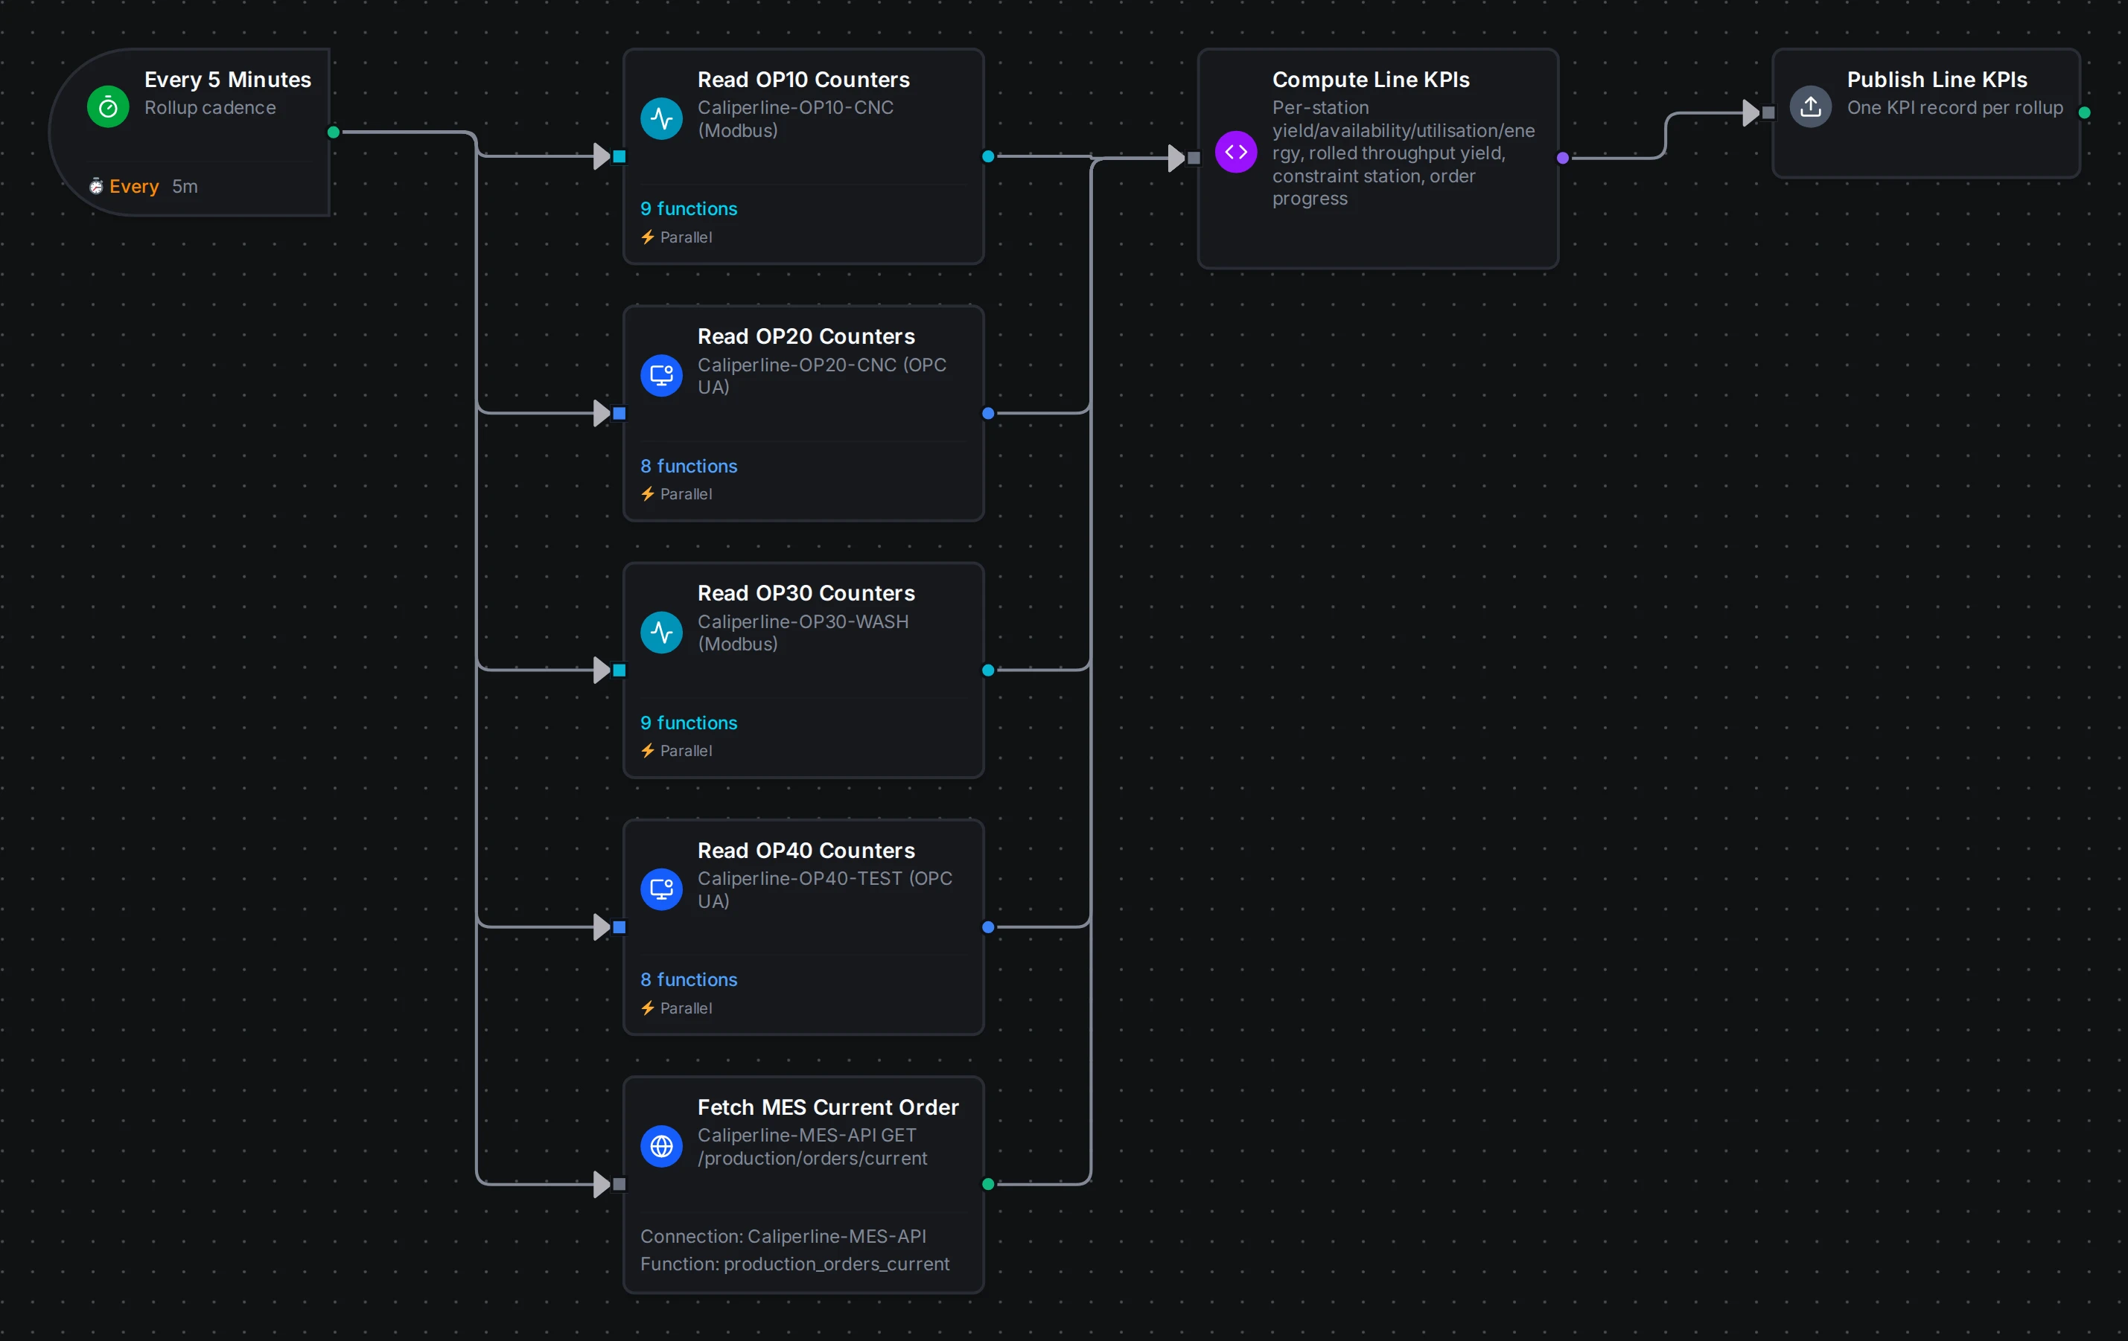Click the Caliperline-OP20-CNC (OPC UA) description
Image resolution: width=2128 pixels, height=1341 pixels.
point(822,376)
